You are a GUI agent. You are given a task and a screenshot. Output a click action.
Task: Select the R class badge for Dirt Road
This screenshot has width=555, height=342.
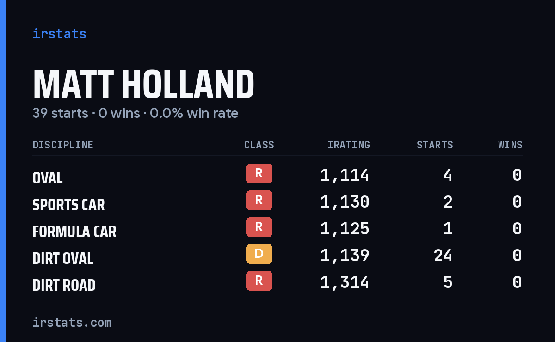tap(259, 281)
